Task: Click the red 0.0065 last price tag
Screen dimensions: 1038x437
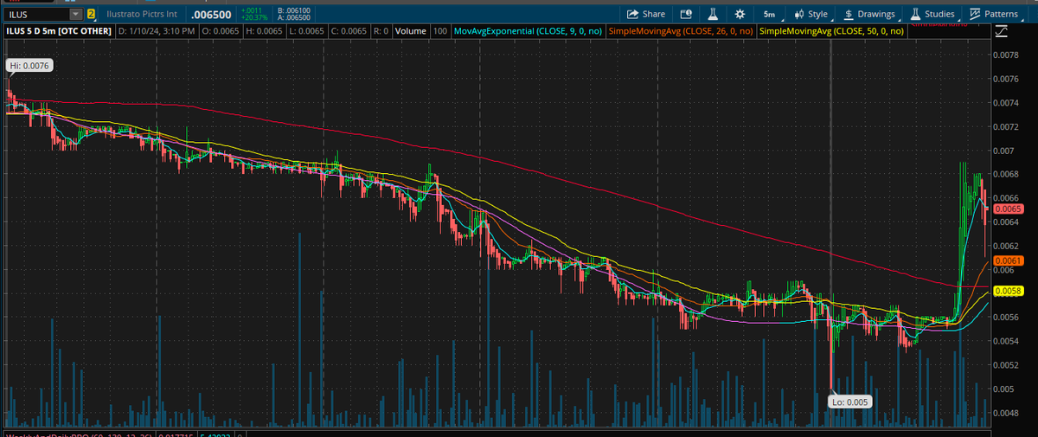Action: coord(1009,209)
